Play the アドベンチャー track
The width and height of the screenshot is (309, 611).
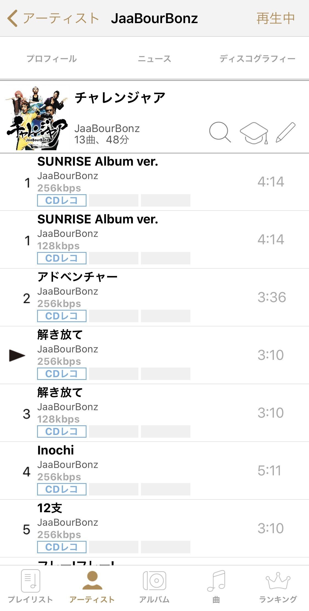click(x=154, y=297)
